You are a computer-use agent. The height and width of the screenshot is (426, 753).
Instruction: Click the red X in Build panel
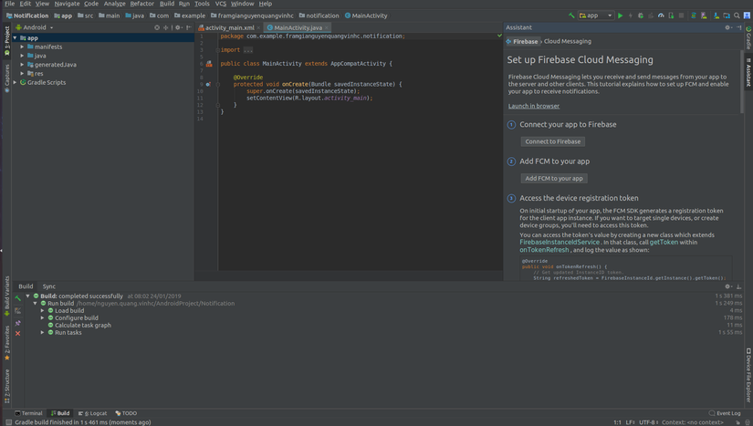coord(17,333)
